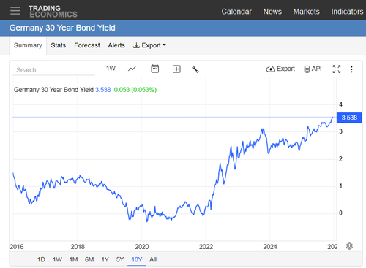This screenshot has width=366, height=268.
Task: Add comparison with plus box icon
Action: [x=176, y=69]
